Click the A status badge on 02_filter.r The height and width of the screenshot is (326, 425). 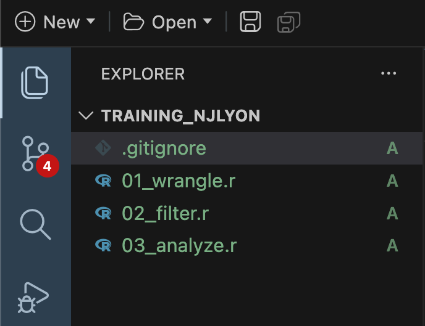(392, 213)
